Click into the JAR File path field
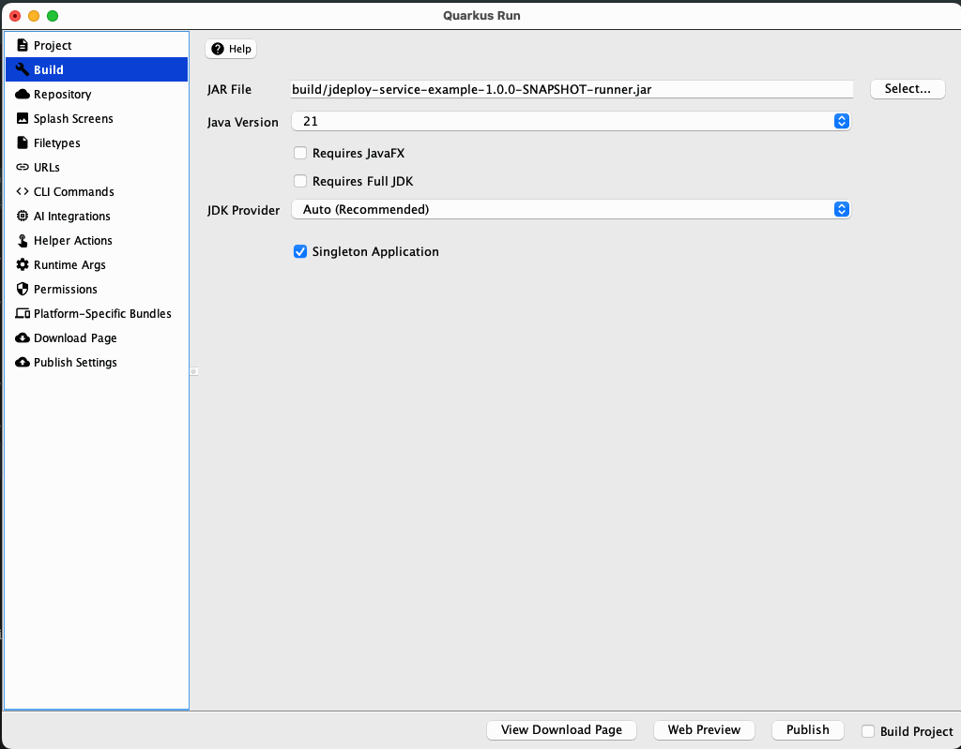Image resolution: width=961 pixels, height=749 pixels. 571,88
